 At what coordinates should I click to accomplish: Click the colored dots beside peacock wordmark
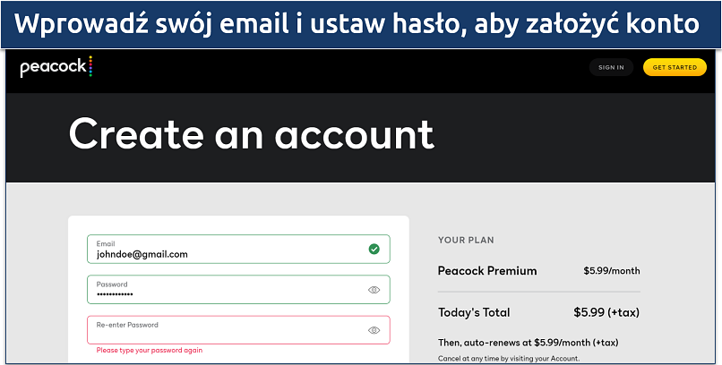tap(90, 66)
